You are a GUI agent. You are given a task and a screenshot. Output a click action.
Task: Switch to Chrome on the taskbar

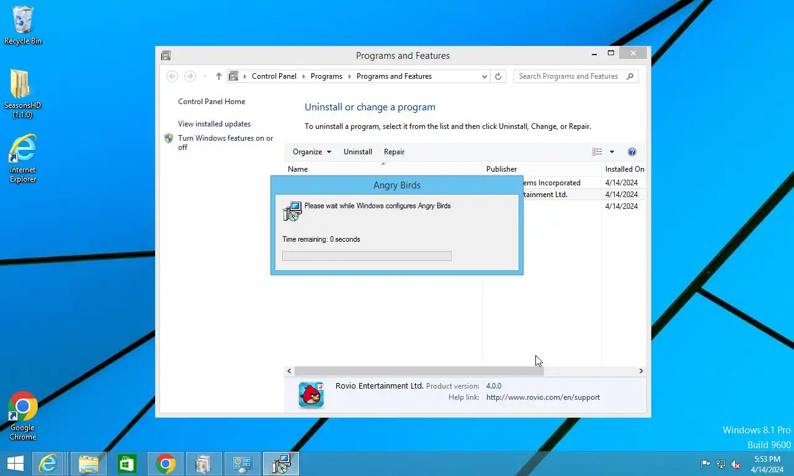point(166,464)
